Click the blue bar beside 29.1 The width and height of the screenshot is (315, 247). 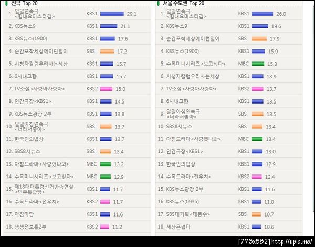coord(112,14)
